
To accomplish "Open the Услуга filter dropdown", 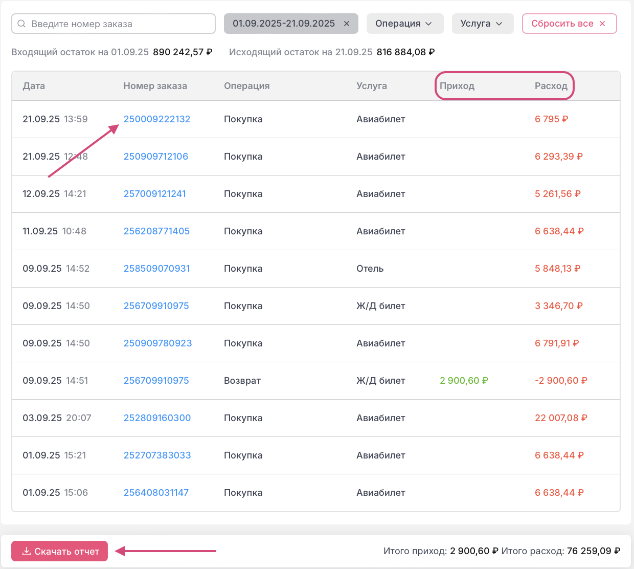I will [482, 24].
